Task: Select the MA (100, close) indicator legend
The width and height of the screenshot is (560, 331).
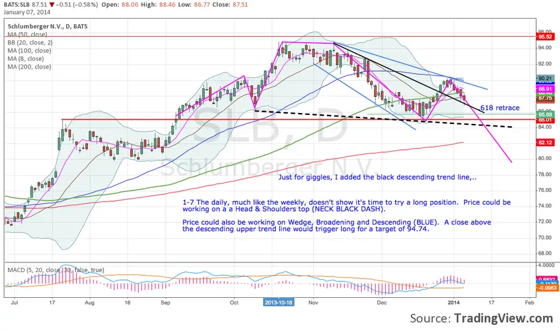Action: tap(29, 51)
